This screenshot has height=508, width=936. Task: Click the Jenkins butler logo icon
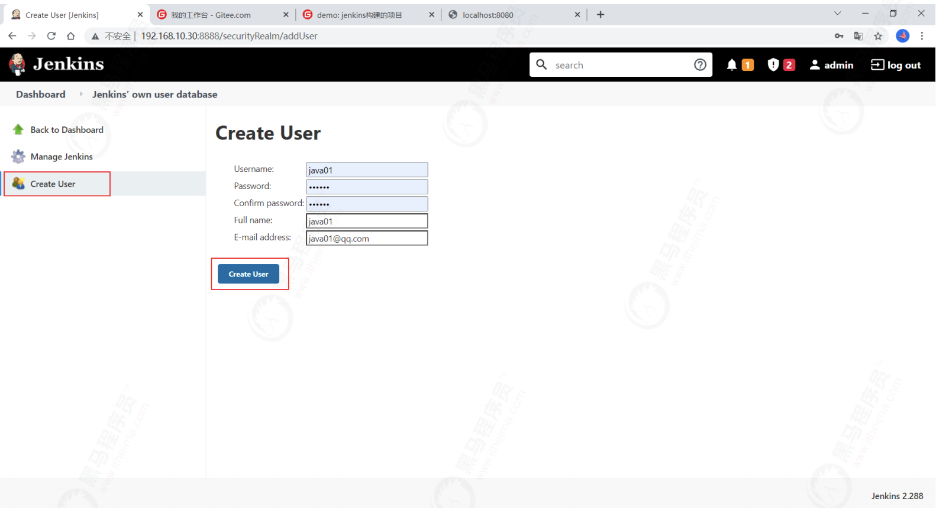[x=17, y=64]
